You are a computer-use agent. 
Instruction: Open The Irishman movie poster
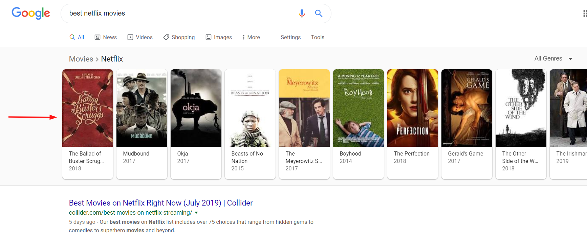[568, 108]
